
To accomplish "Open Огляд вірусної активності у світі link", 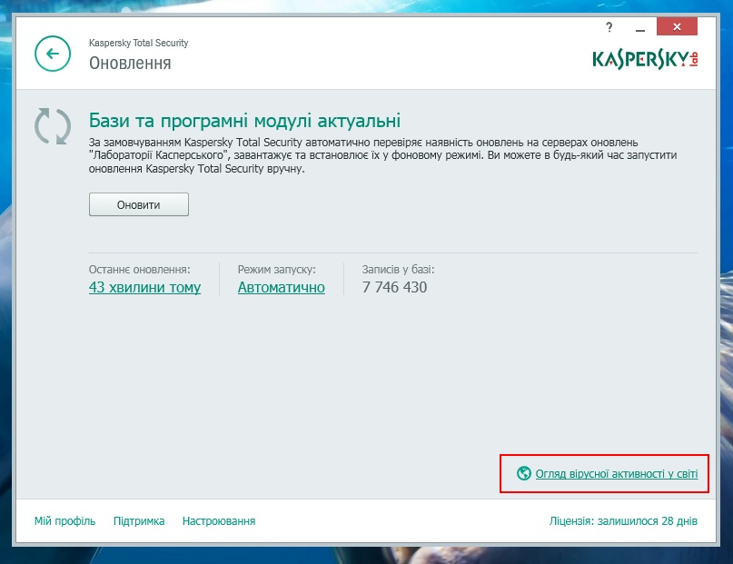I will point(617,474).
